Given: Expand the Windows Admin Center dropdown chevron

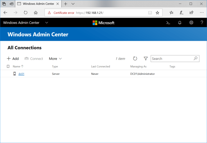Looking at the screenshot, I should click(x=47, y=23).
